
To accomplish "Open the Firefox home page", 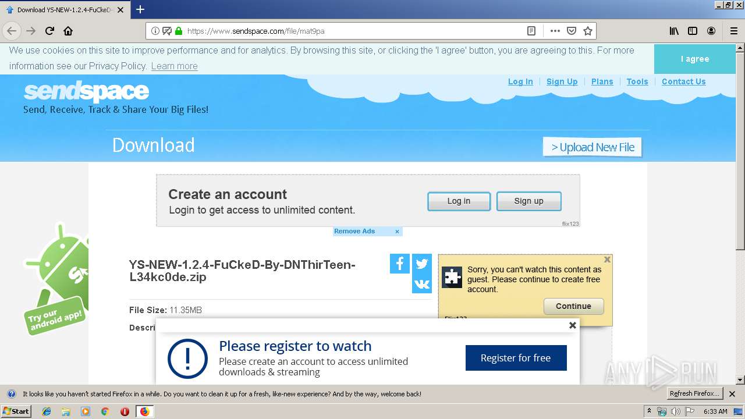I will 68,31.
